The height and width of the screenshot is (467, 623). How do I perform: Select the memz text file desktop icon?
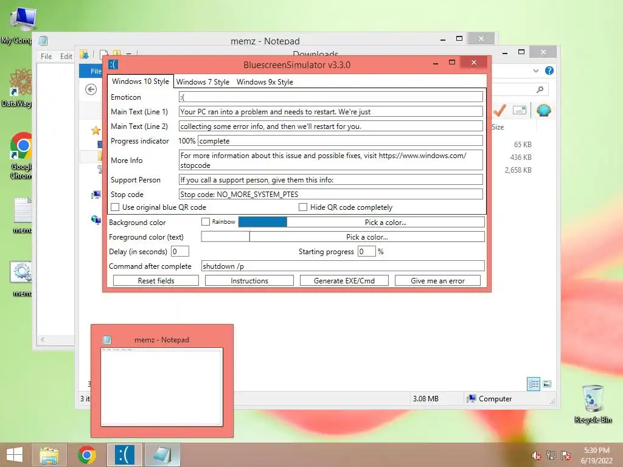23,215
